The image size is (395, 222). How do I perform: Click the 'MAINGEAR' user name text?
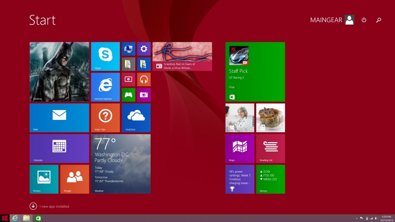326,20
